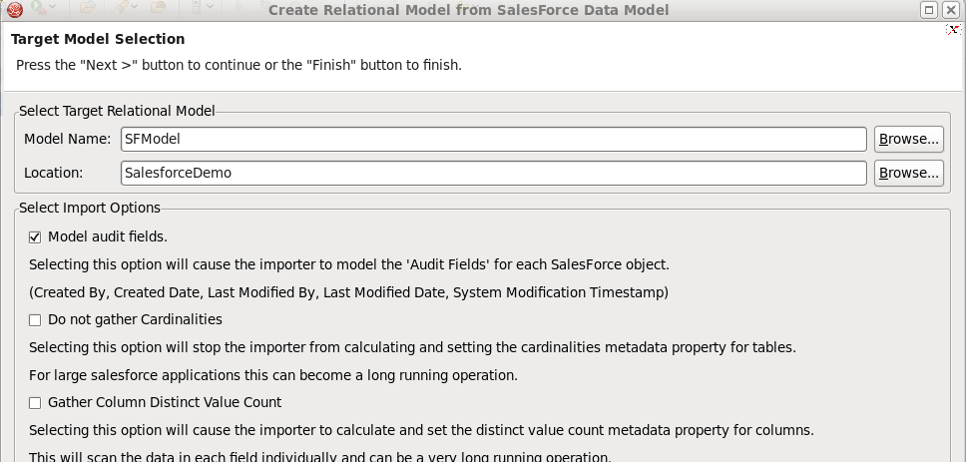The width and height of the screenshot is (966, 462).
Task: Click the dimmed green Run icon in toolbar
Action: click(38, 7)
